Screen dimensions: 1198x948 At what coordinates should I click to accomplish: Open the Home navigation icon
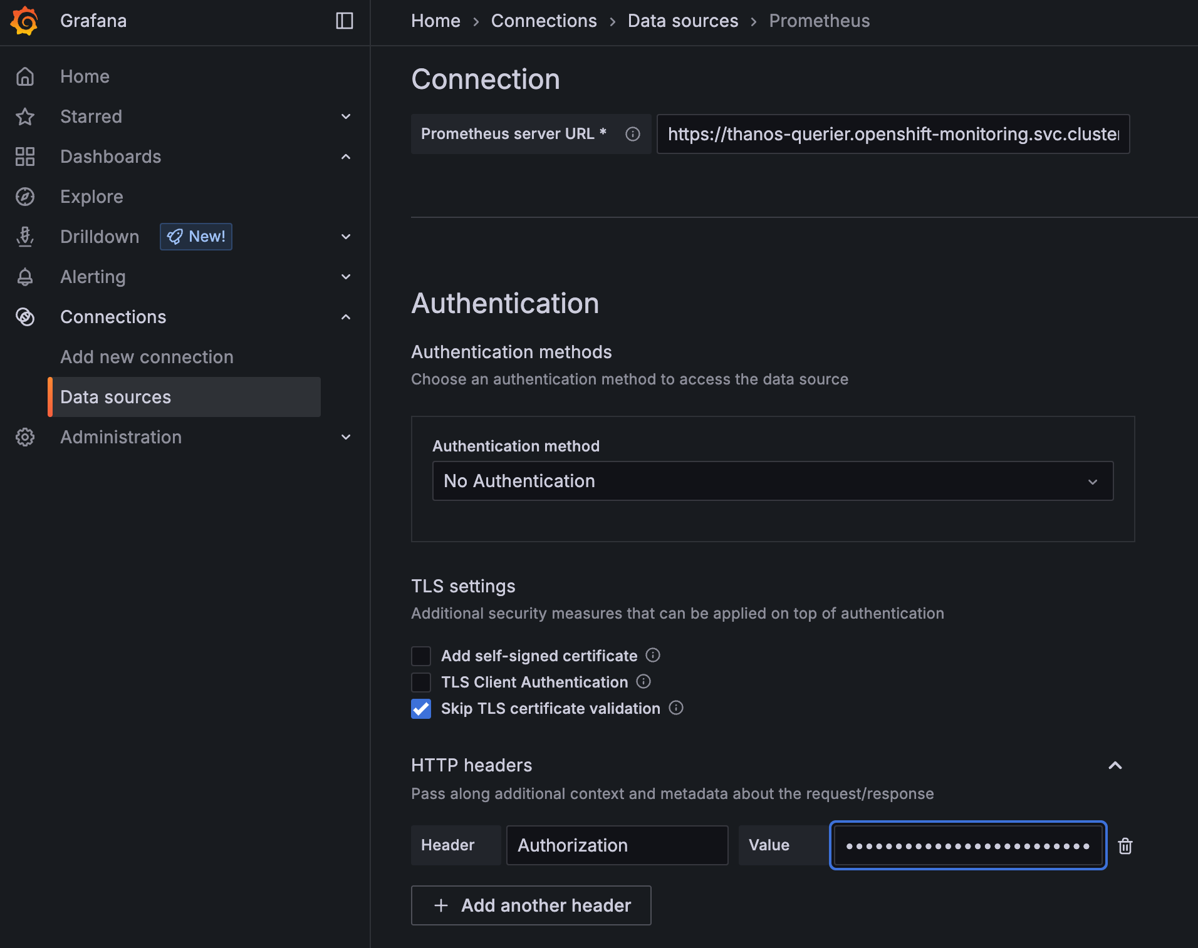(x=25, y=76)
